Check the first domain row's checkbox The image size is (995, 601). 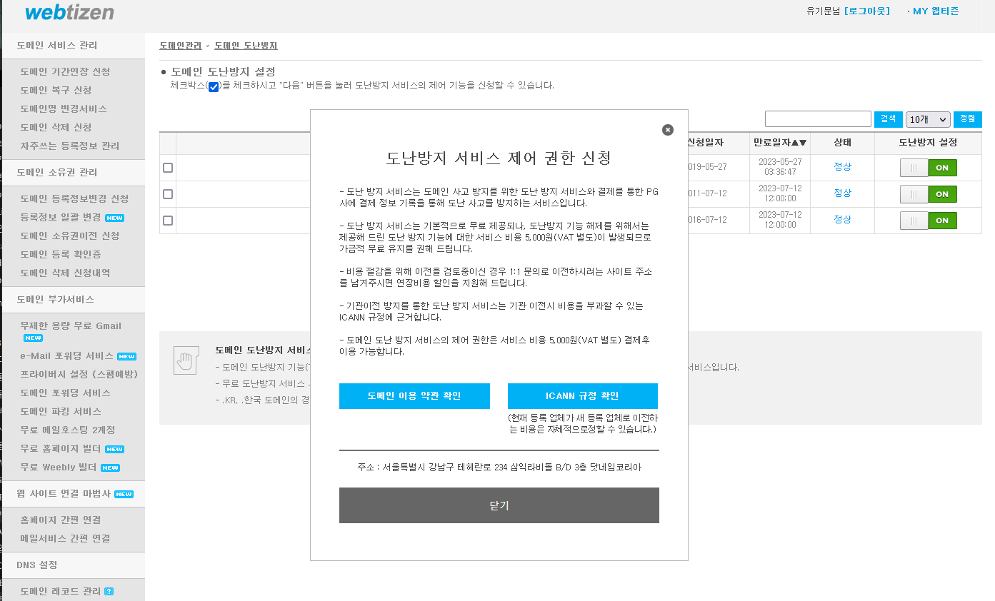tap(167, 167)
